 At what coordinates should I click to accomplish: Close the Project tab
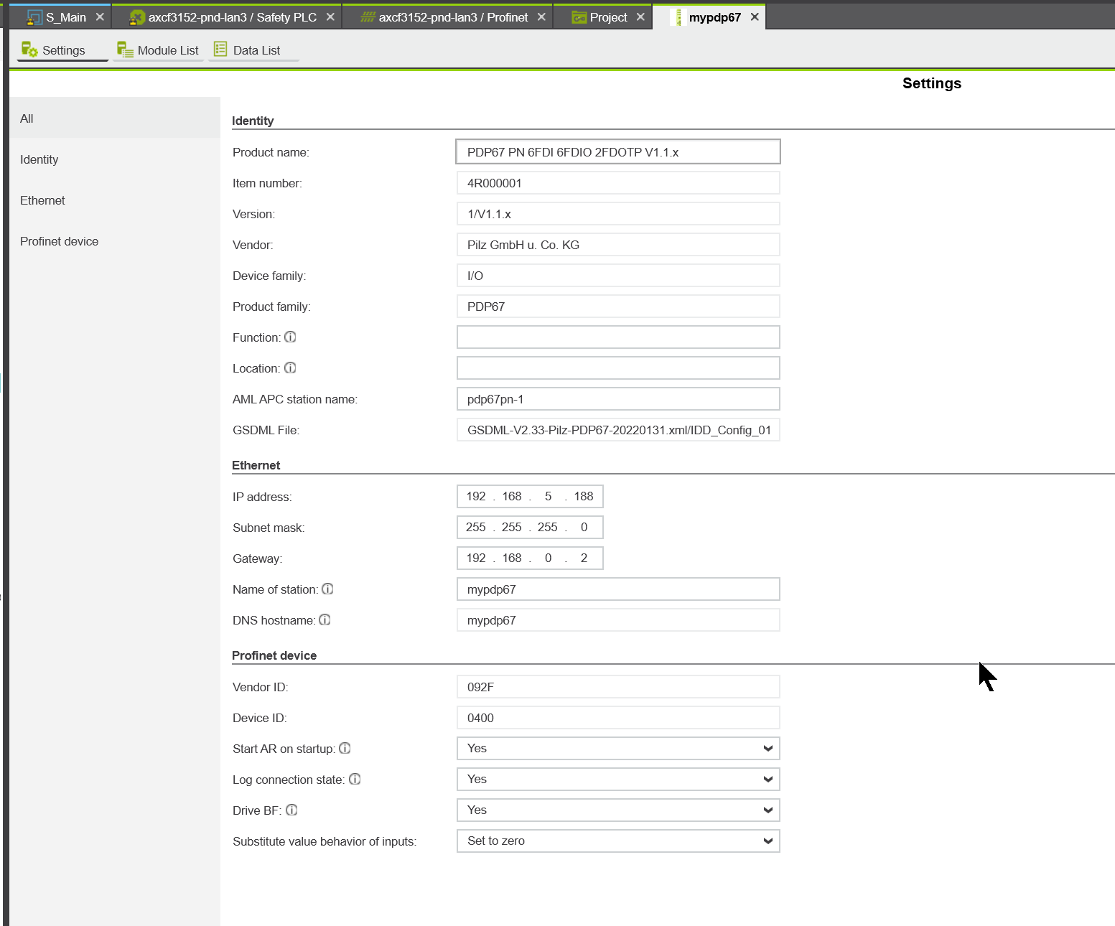pos(640,17)
